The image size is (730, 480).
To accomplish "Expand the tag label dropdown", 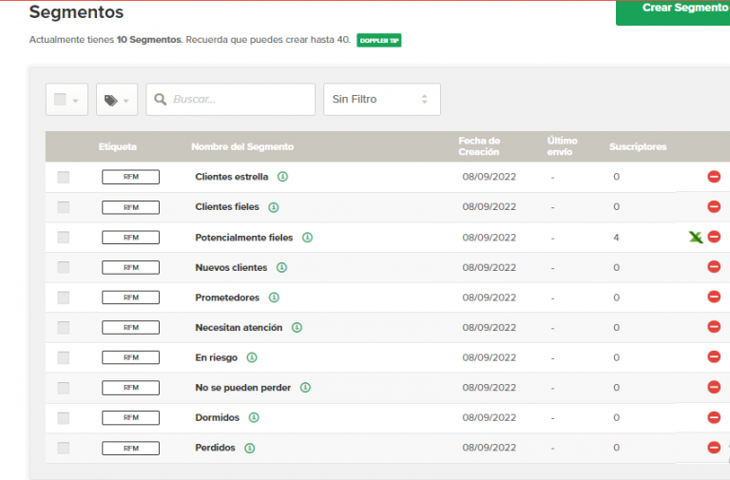I will pos(117,100).
